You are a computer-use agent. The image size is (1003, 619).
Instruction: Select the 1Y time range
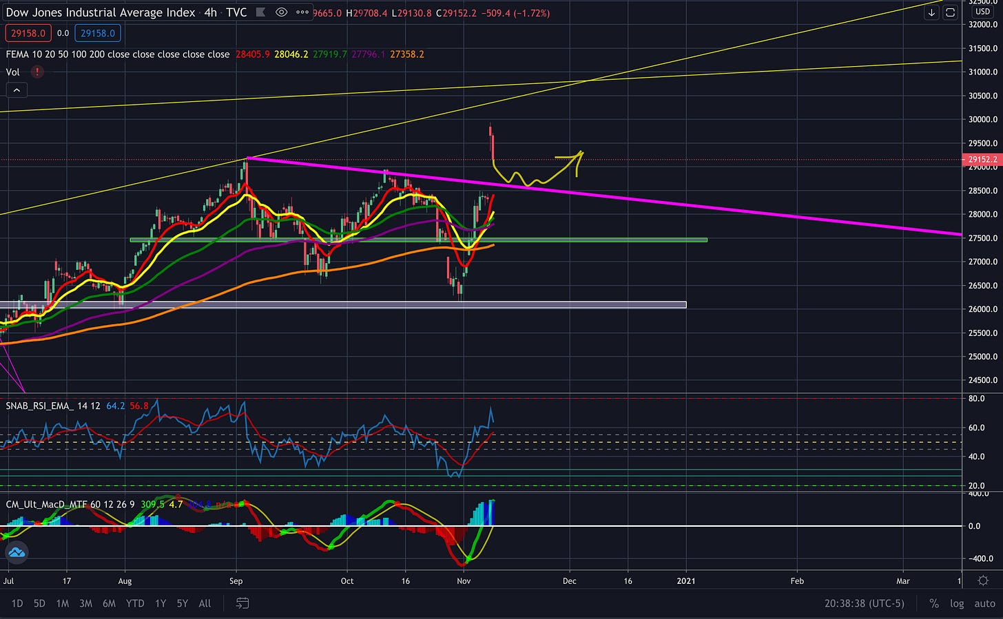pos(161,603)
